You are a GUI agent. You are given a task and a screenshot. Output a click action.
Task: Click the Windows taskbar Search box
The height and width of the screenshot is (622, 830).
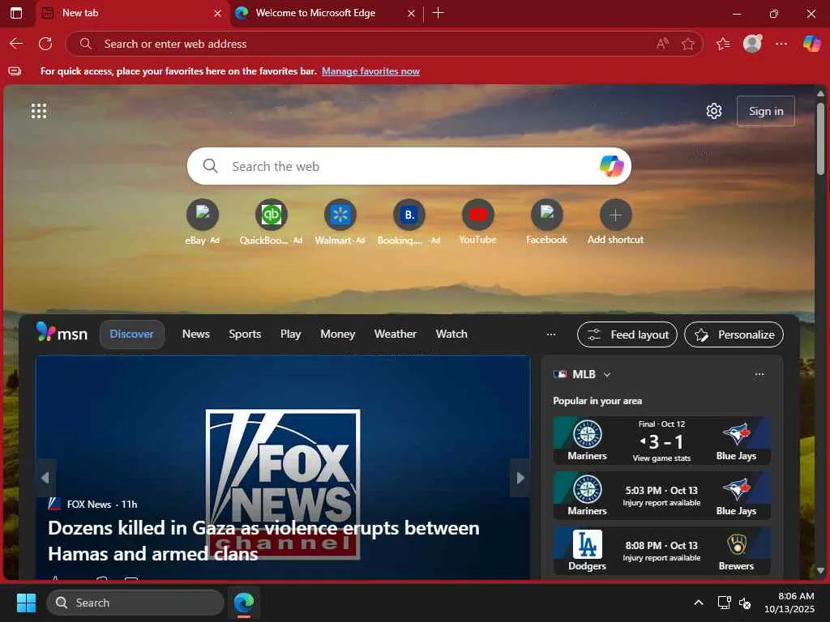tap(135, 603)
